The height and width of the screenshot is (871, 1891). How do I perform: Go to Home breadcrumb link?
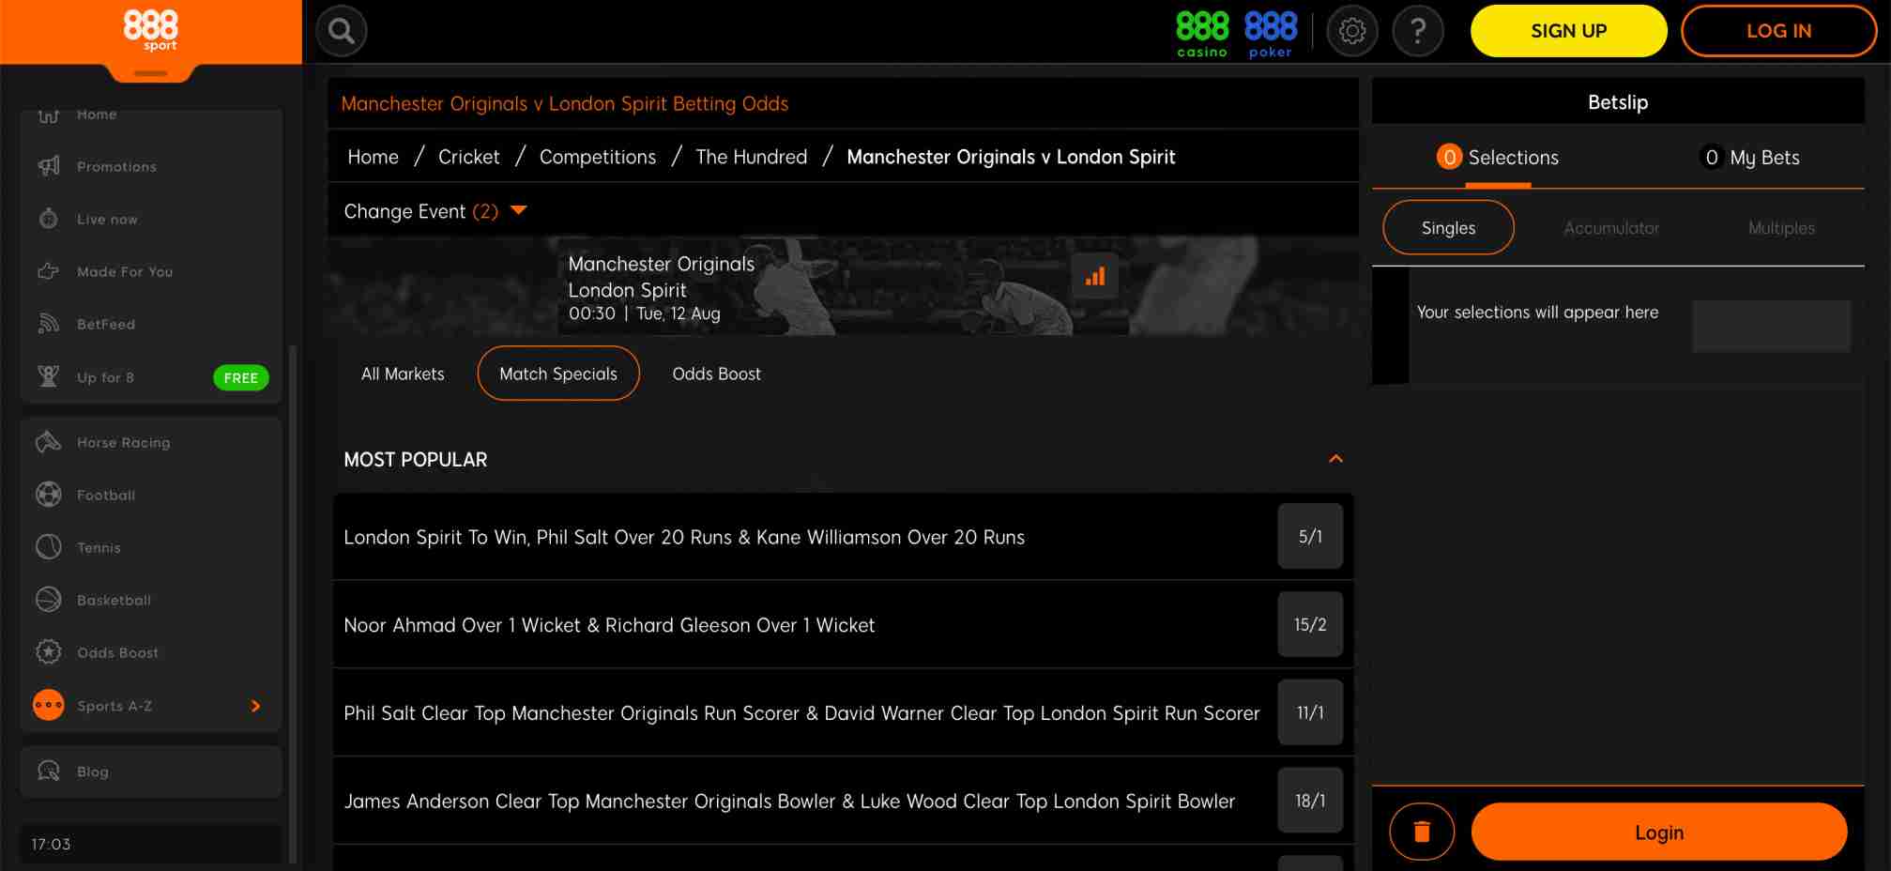(x=373, y=157)
